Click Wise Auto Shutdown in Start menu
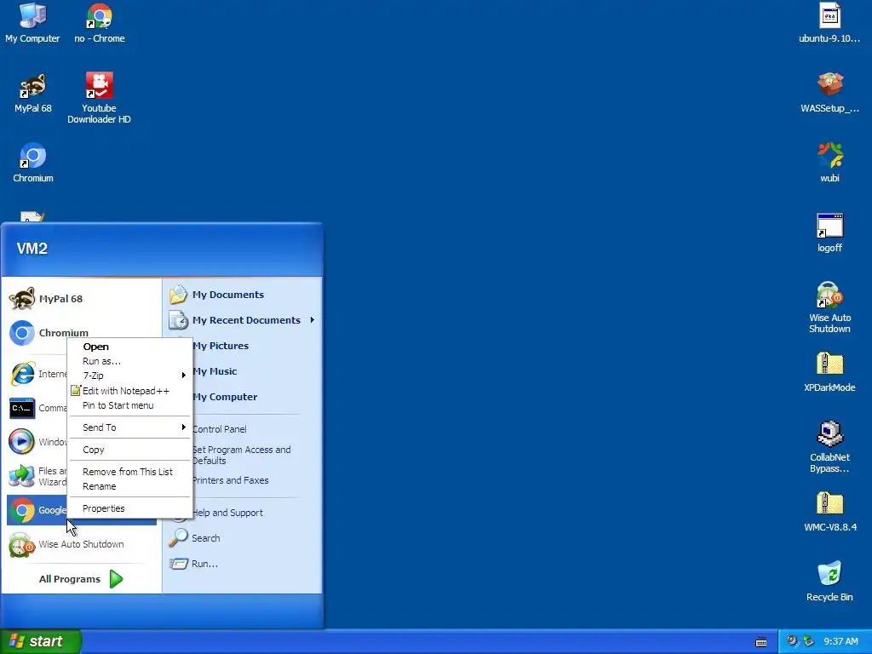 pos(81,544)
